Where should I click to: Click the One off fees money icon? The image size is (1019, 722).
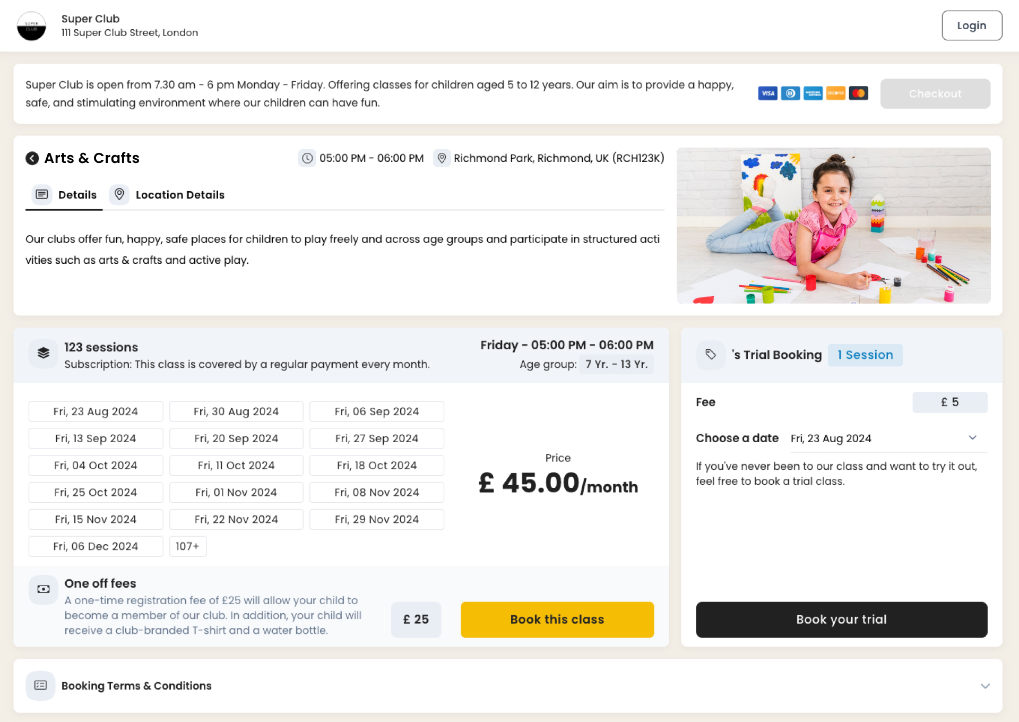[x=44, y=589]
